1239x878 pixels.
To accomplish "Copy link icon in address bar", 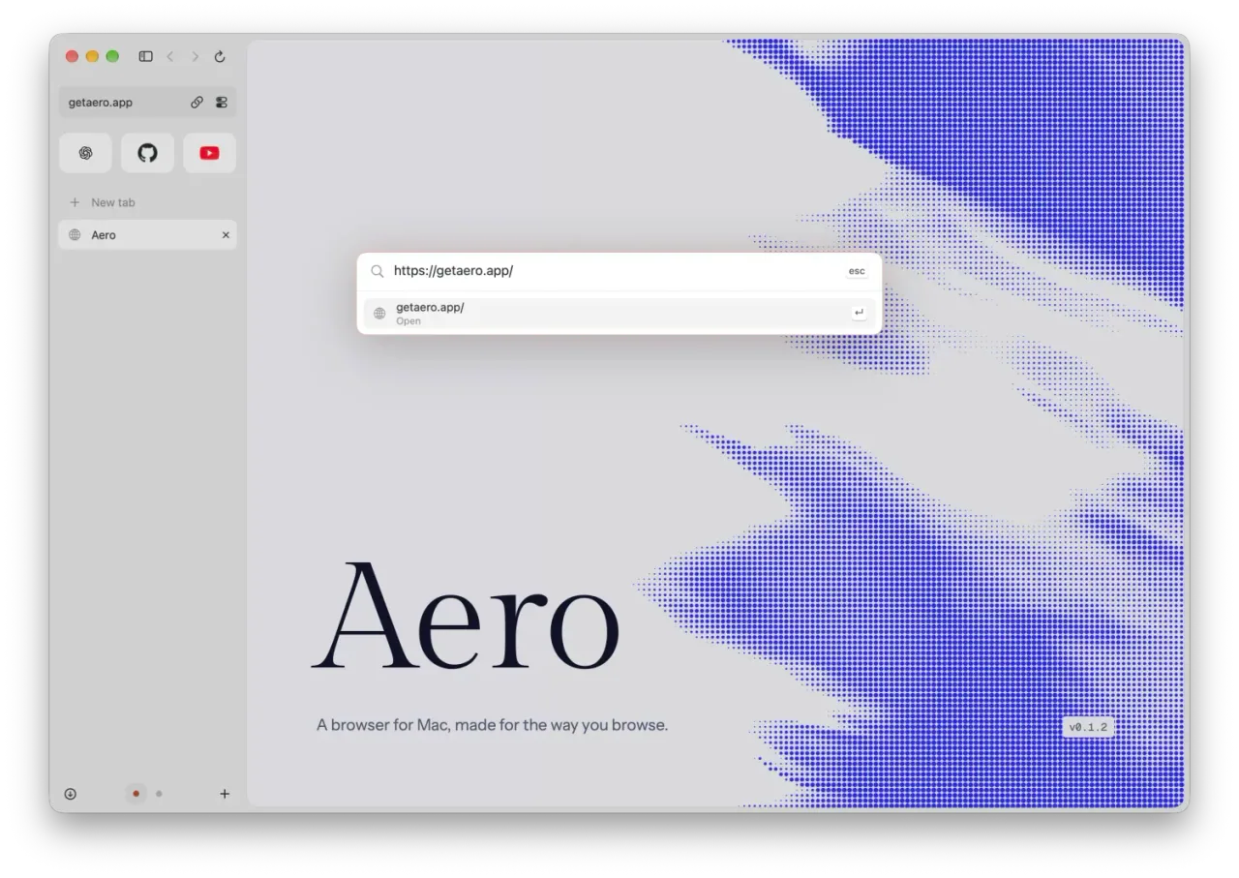I will 196,102.
